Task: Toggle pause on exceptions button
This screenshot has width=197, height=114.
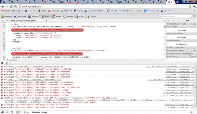Action: [x=2, y=63]
